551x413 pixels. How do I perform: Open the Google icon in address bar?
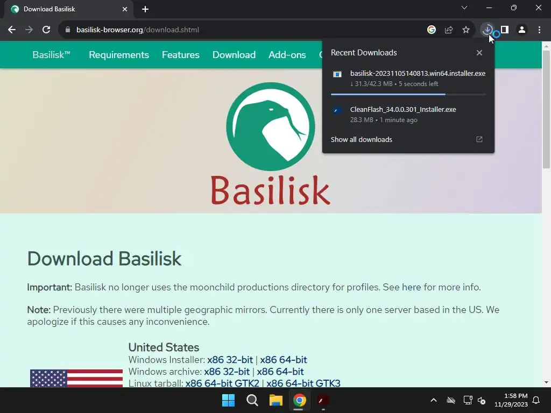point(432,30)
